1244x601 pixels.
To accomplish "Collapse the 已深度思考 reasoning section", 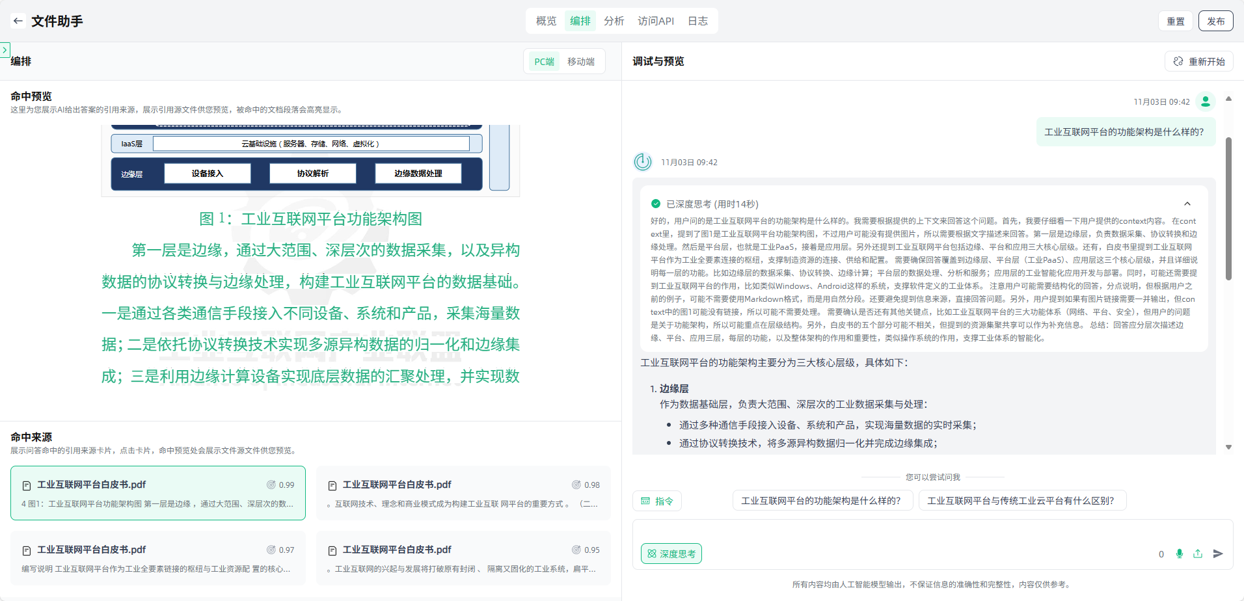I will (1187, 204).
